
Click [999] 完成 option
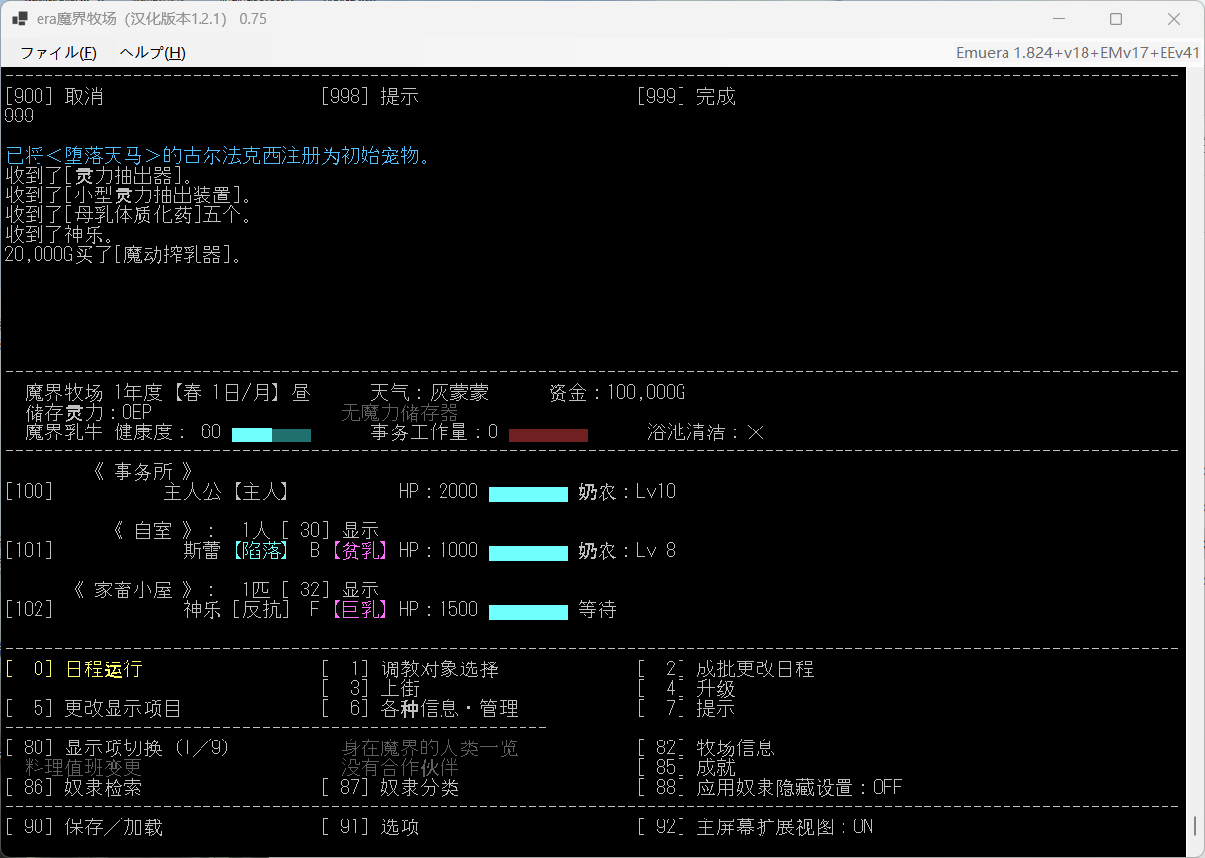coord(686,97)
